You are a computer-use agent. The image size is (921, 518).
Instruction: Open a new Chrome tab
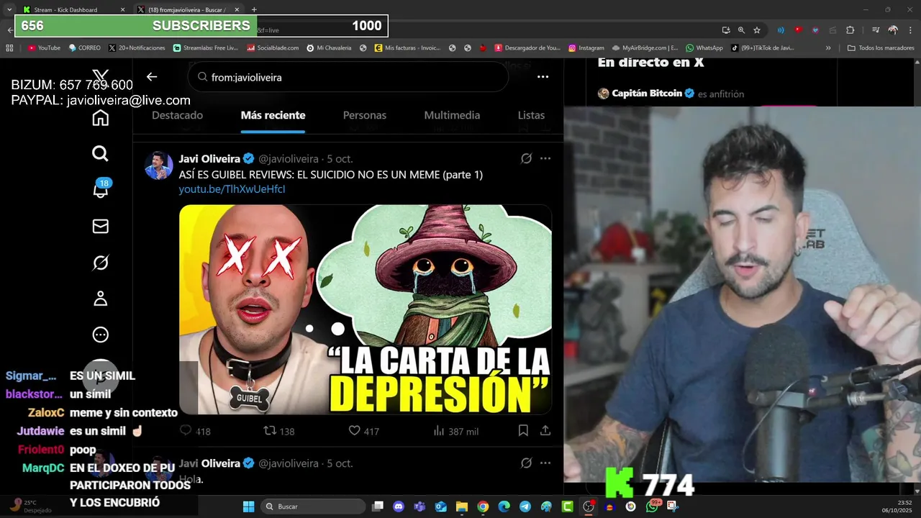(x=254, y=9)
